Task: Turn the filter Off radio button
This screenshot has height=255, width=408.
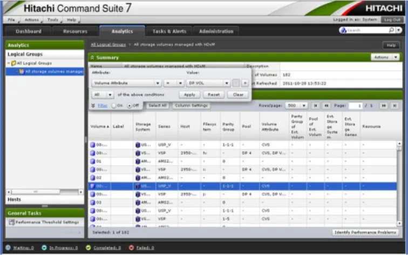Action: pos(130,106)
